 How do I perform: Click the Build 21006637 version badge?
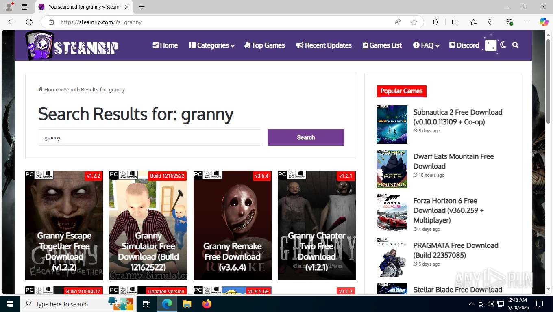click(83, 291)
